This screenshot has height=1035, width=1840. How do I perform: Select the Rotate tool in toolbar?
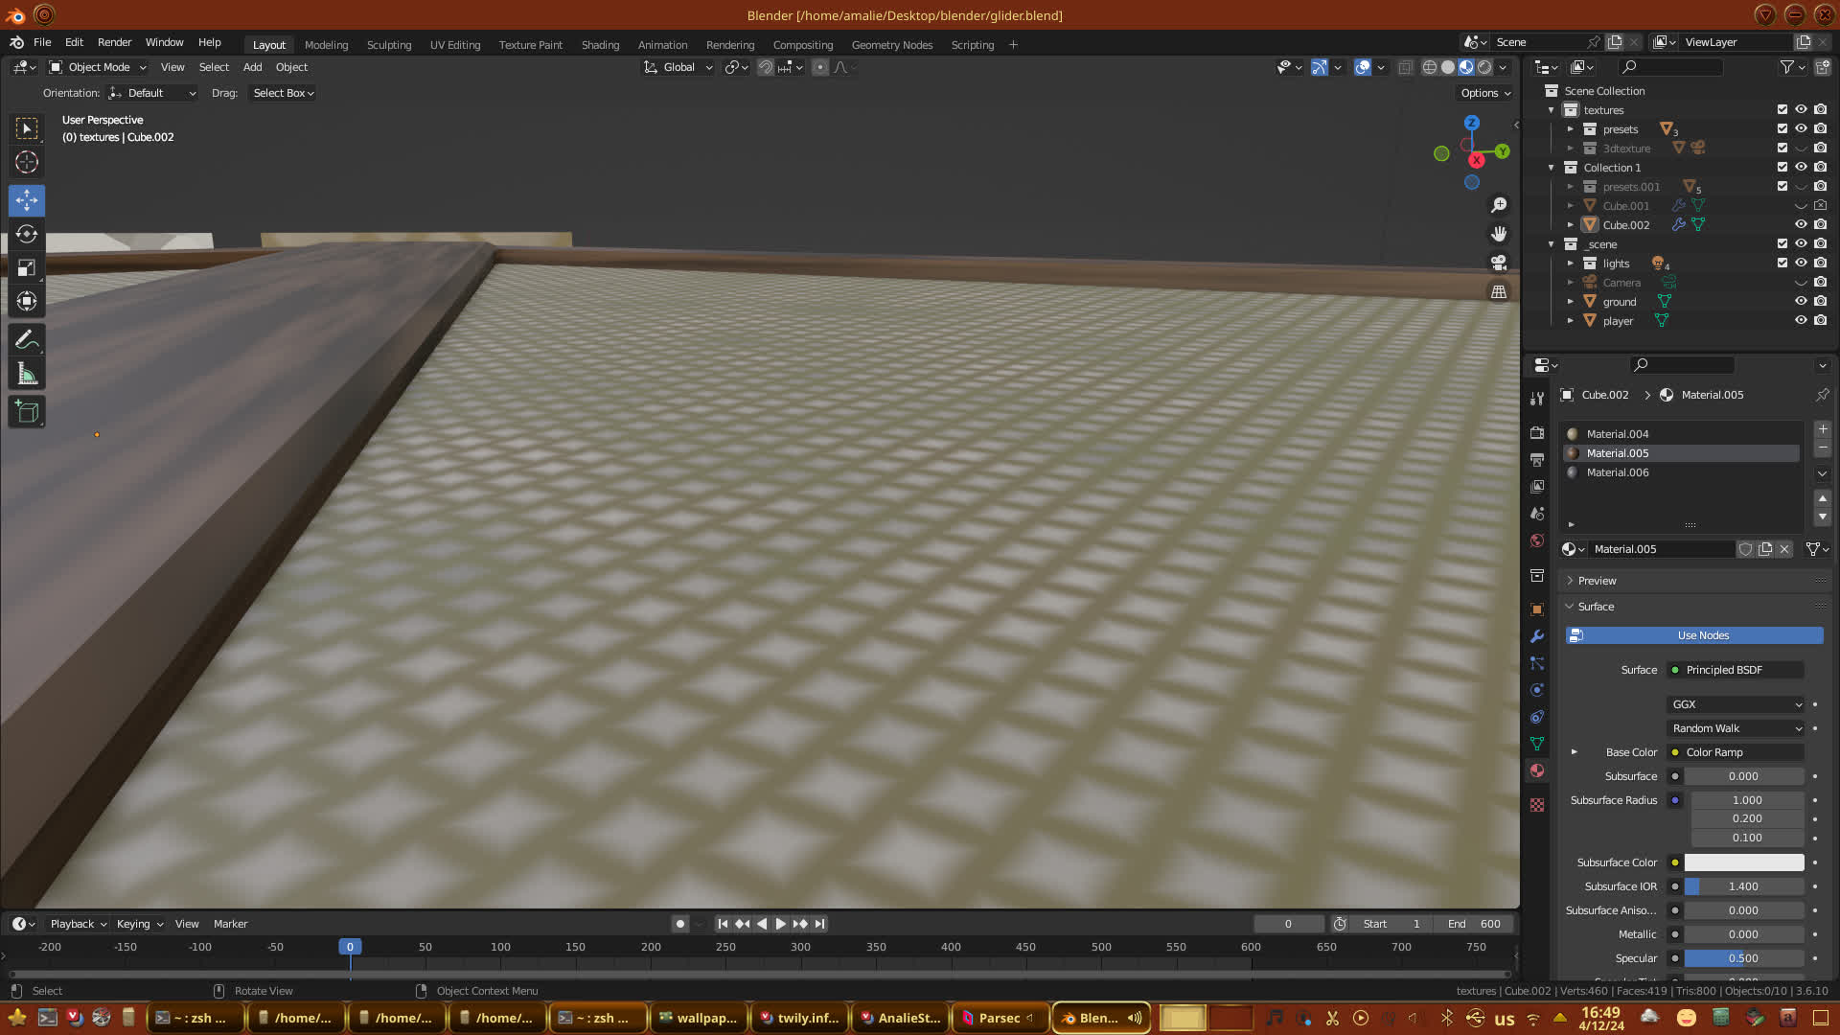27,235
